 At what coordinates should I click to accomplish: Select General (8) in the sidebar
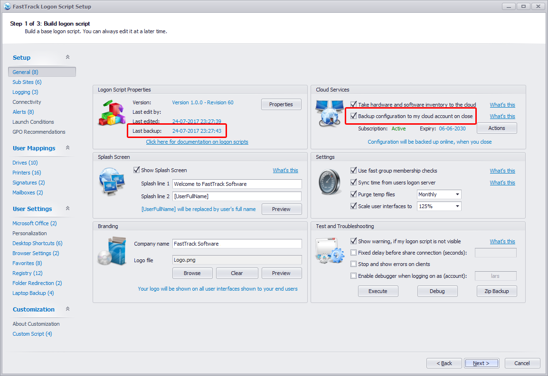[x=42, y=72]
